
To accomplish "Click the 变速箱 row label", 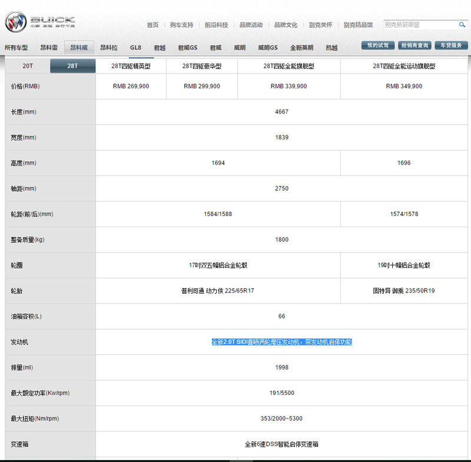I will [19, 444].
